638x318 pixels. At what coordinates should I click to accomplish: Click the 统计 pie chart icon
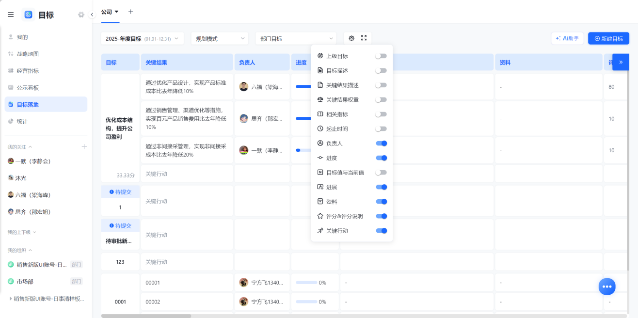click(11, 121)
